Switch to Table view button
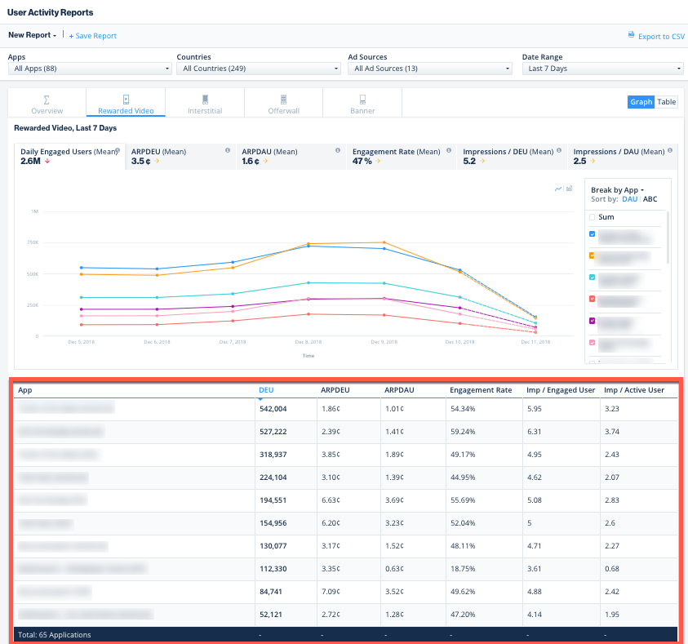Viewport: 688px width, 644px height. 666,102
